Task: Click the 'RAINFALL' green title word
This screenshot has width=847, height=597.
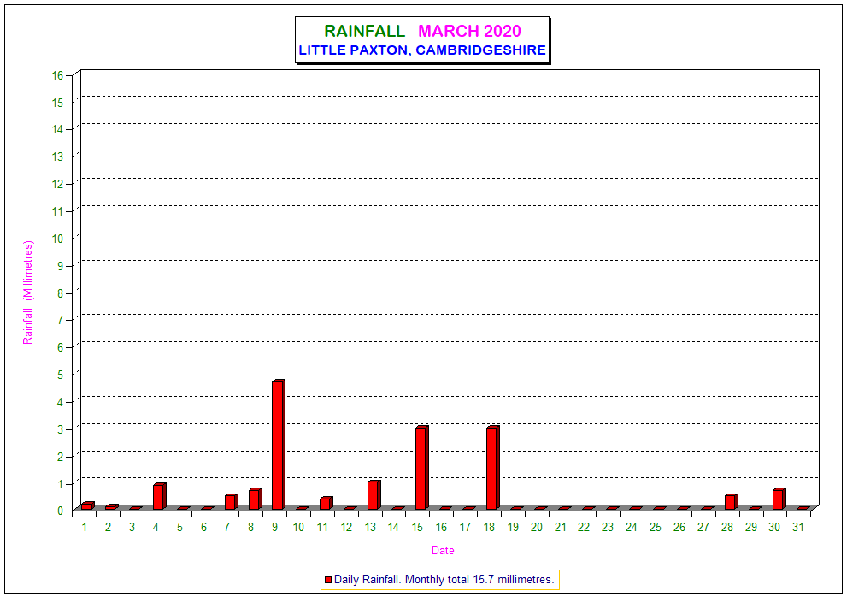Action: tap(364, 32)
